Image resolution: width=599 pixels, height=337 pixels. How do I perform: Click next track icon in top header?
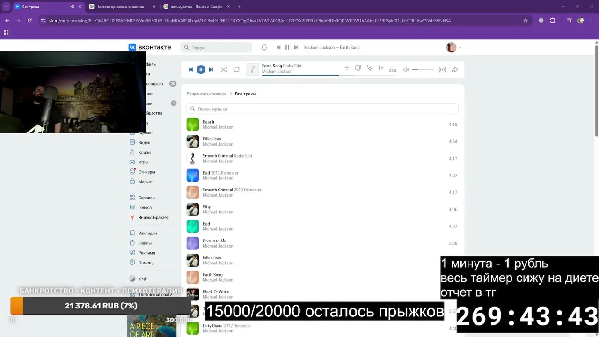pos(296,47)
